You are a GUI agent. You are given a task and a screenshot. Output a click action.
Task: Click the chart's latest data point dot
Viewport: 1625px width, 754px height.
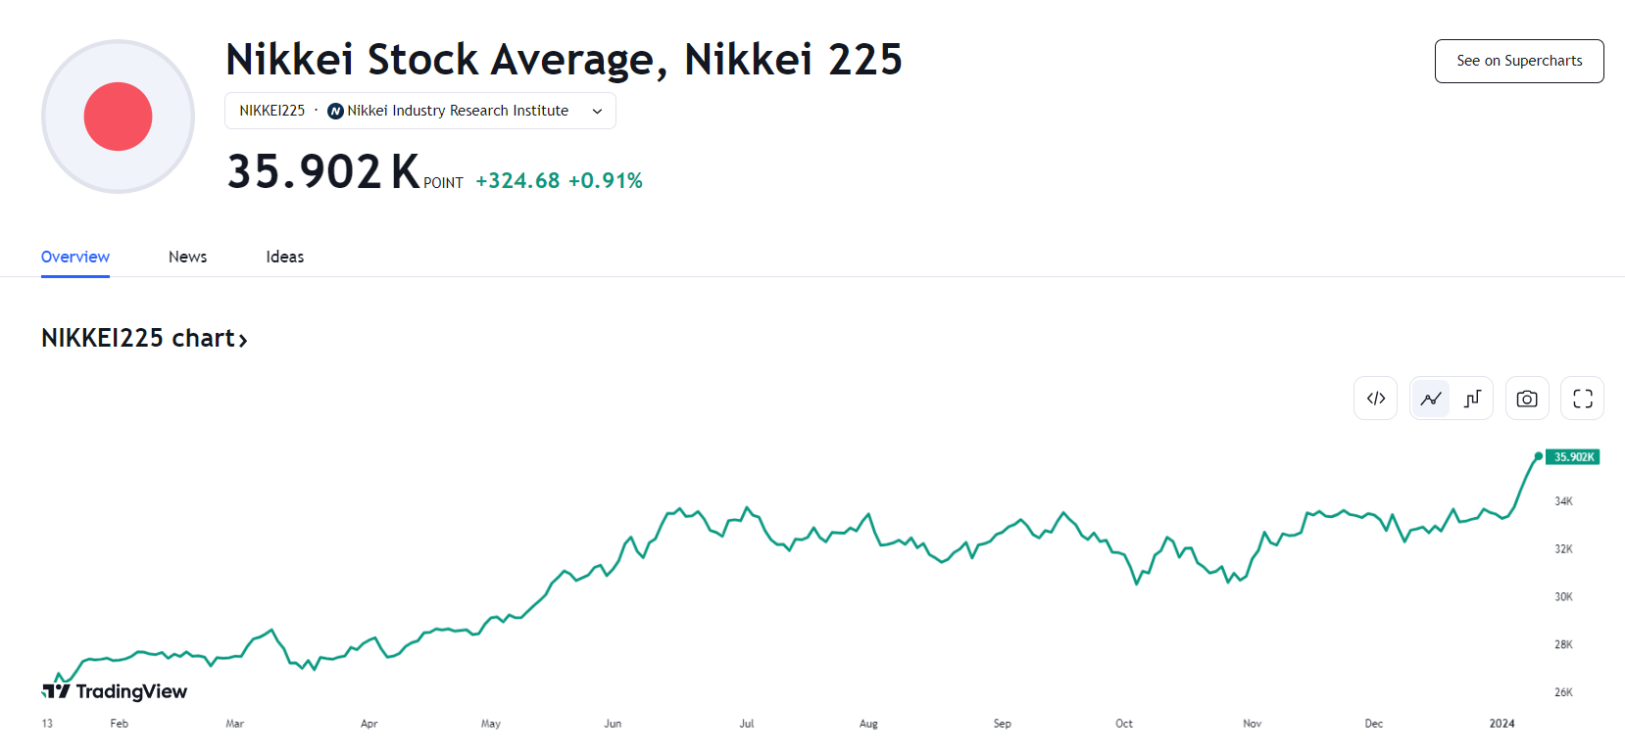[x=1538, y=456]
